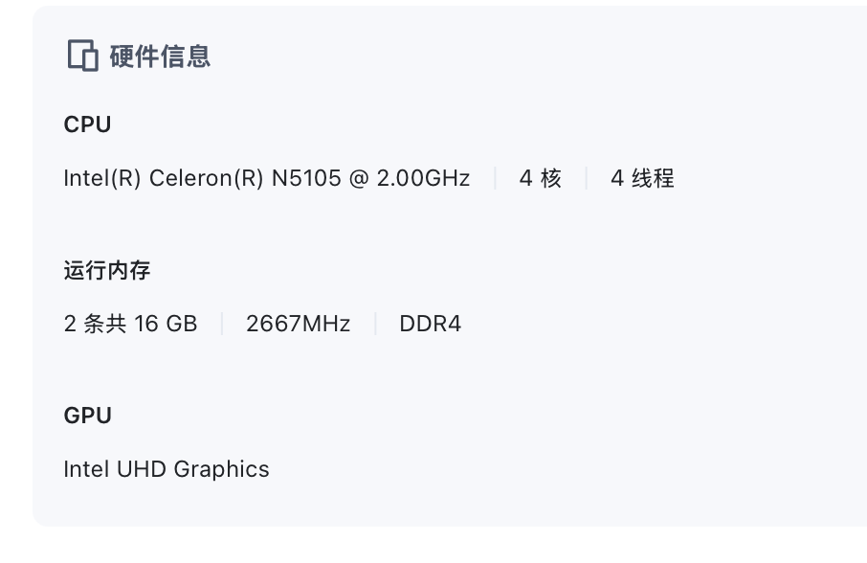Click the 4 核 core count

(540, 178)
